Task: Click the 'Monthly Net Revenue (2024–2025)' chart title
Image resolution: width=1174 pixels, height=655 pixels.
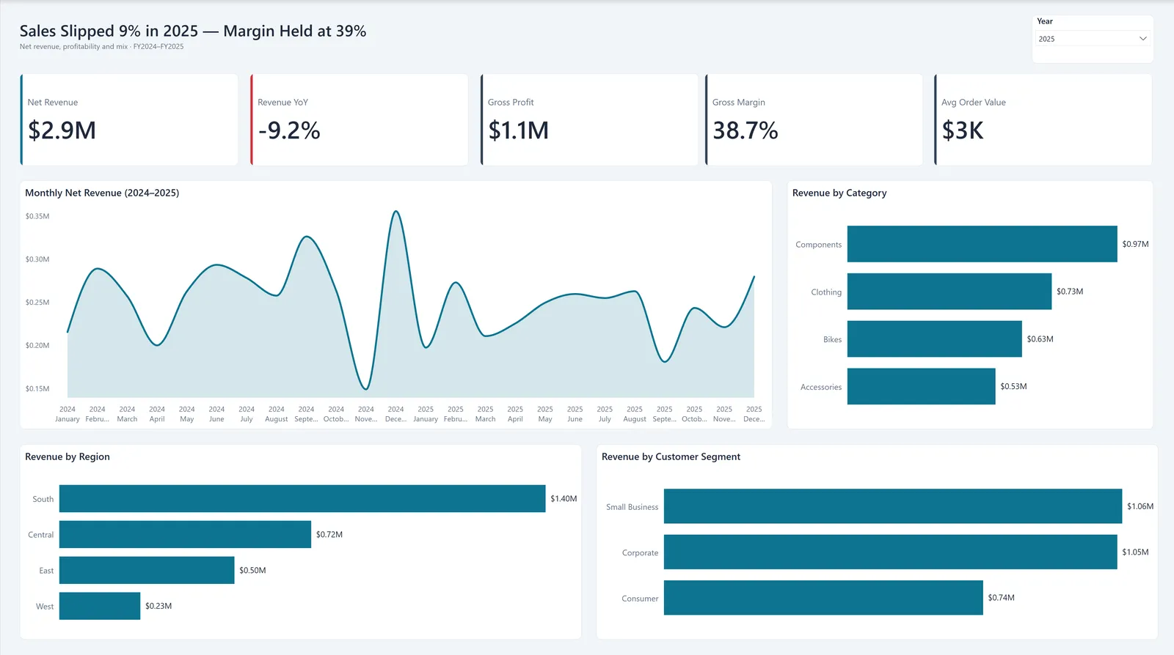Action: pyautogui.click(x=102, y=193)
